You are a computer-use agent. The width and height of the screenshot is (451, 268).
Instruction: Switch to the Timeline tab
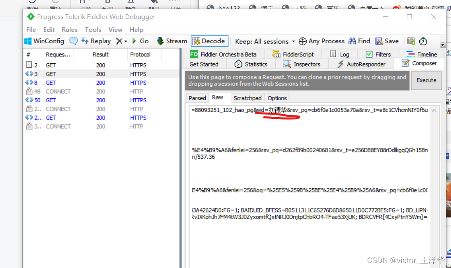point(421,54)
